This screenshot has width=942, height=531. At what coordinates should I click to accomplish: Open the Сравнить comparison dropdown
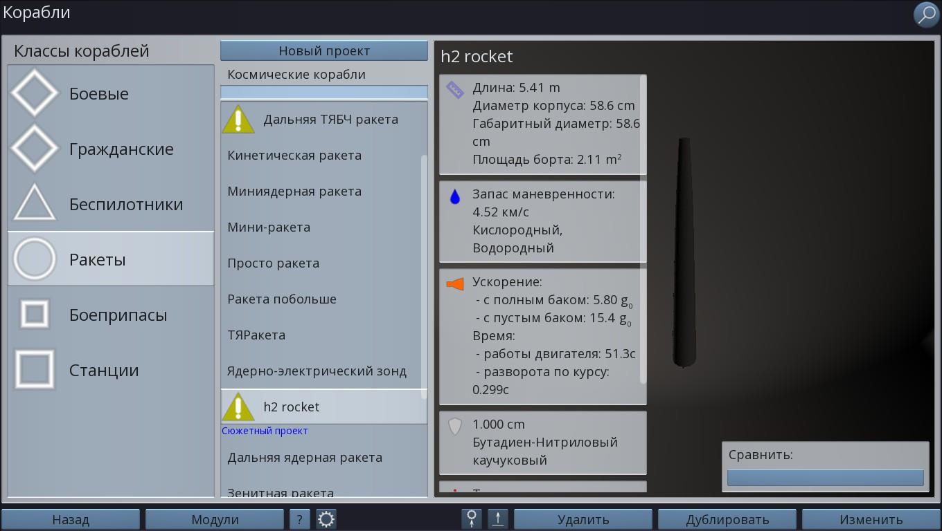825,478
